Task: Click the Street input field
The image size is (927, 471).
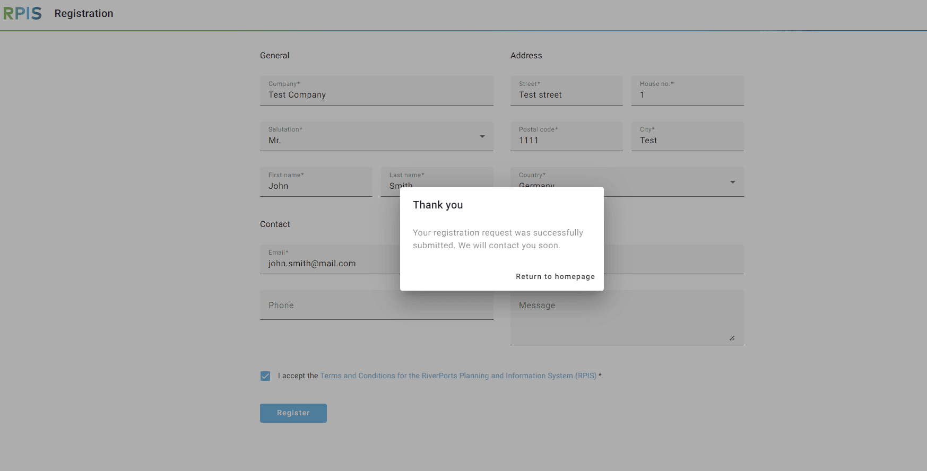Action: point(567,91)
